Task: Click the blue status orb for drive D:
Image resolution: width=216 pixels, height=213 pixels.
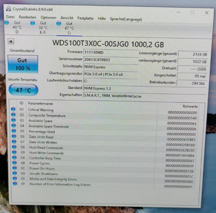Action: click(x=7, y=23)
